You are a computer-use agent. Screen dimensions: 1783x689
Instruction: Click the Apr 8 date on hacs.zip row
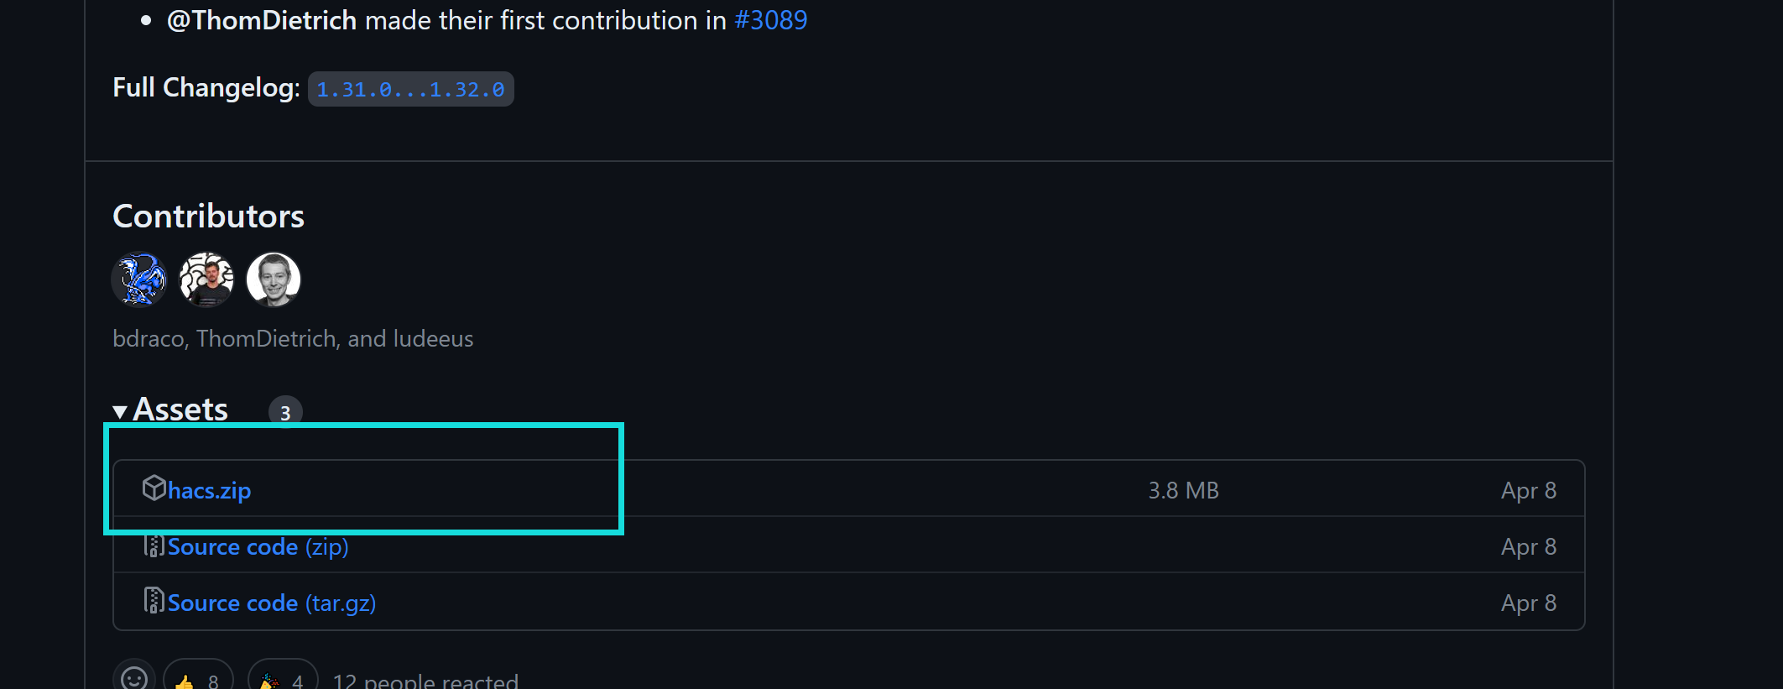pos(1528,491)
